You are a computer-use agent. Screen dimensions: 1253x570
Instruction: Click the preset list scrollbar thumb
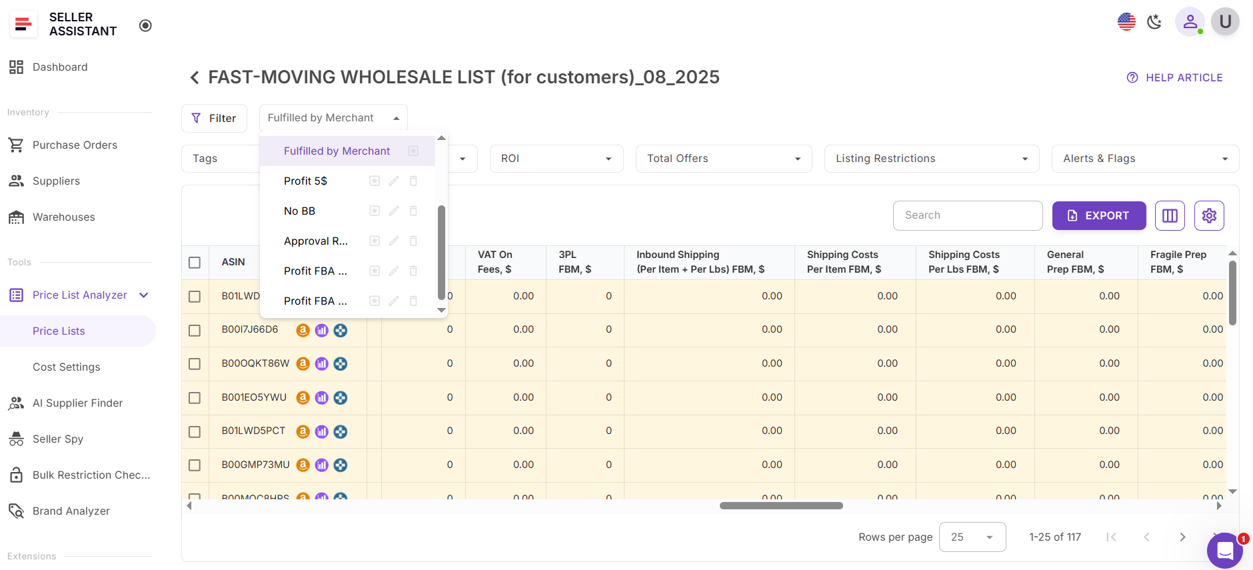pos(441,252)
